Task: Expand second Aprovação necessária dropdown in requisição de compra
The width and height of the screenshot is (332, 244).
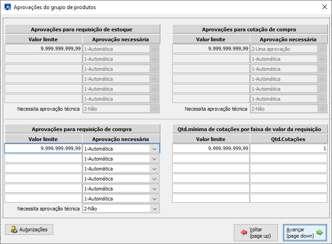Action: 155,159
